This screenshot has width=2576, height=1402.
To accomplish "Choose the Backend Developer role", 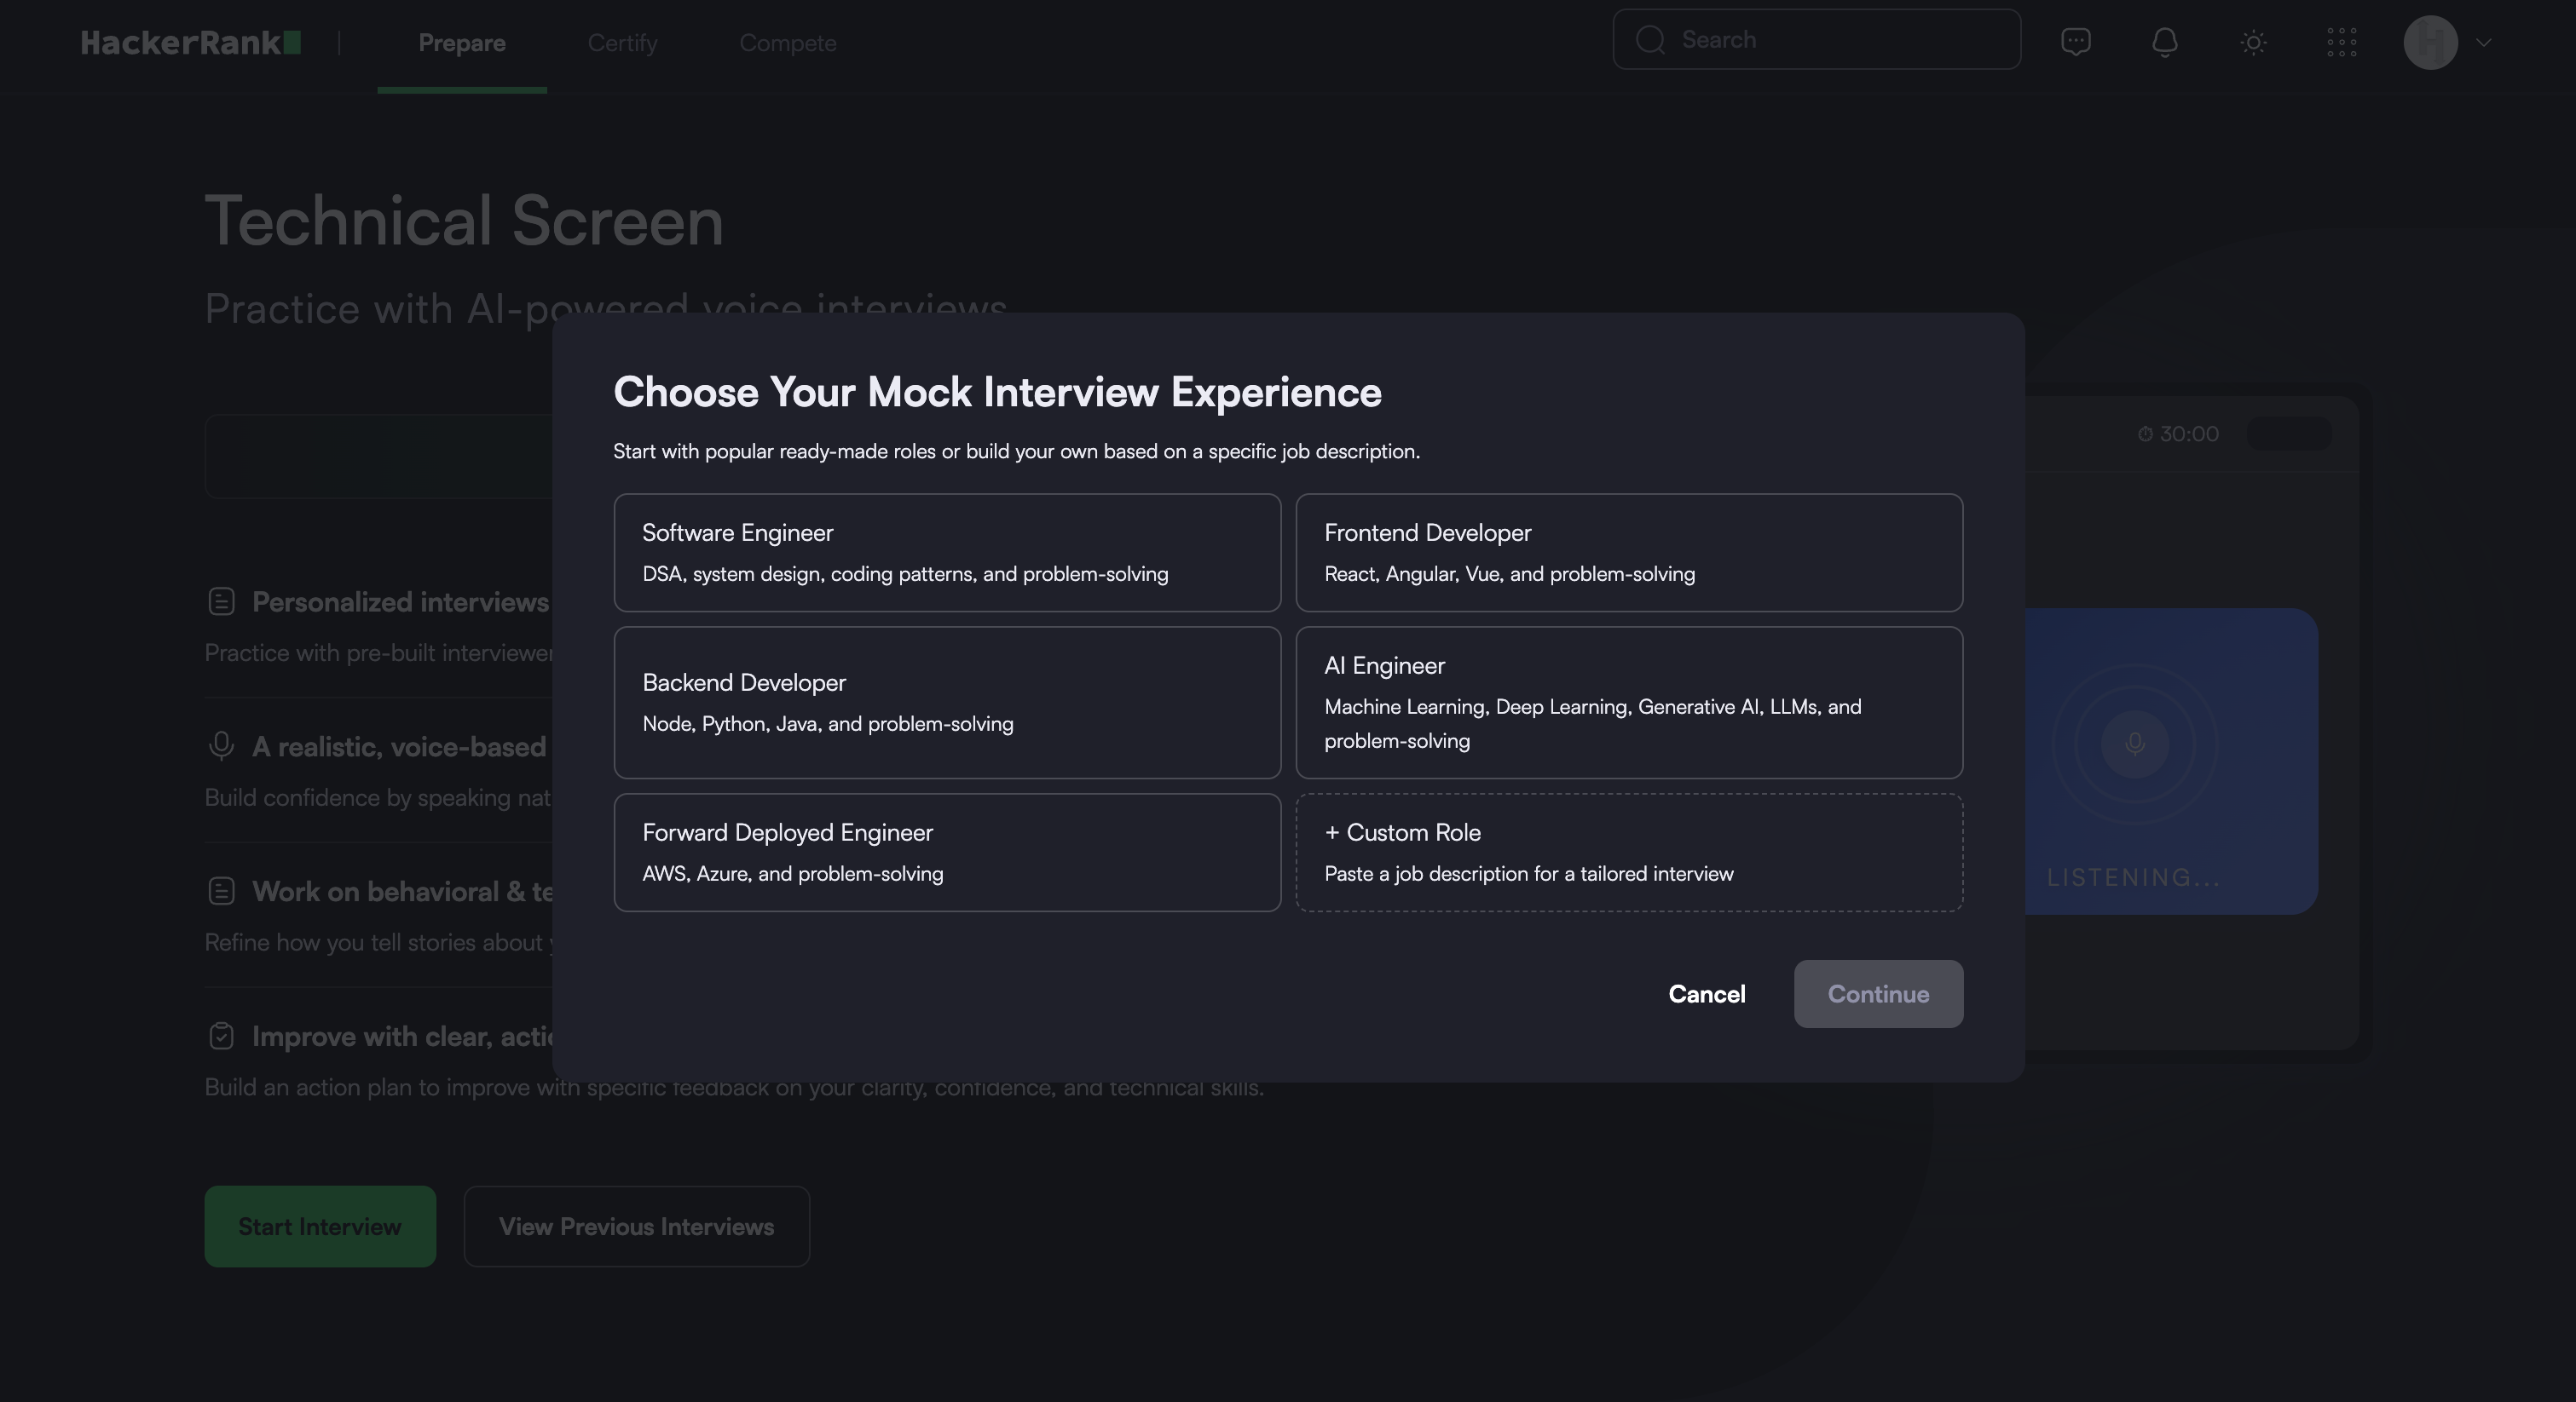I will coord(947,703).
